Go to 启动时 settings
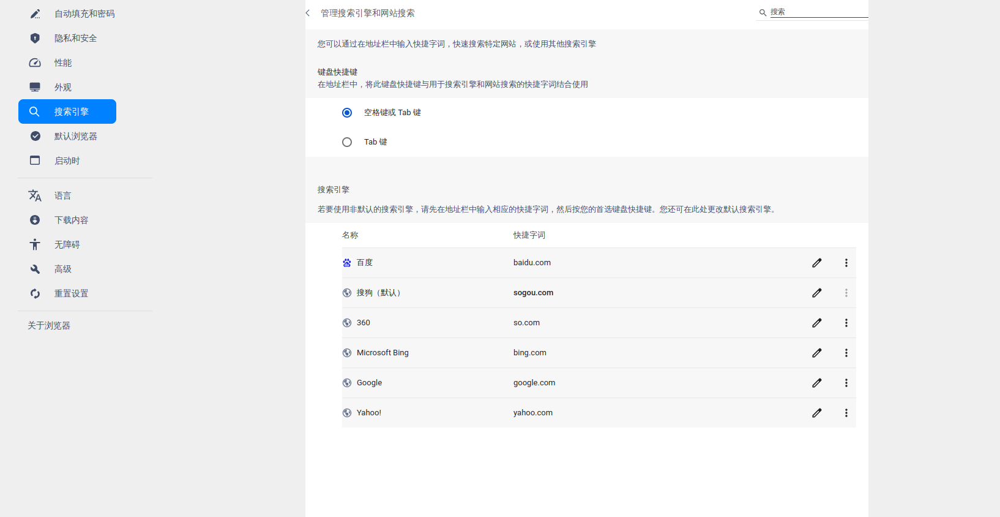The image size is (1000, 517). coord(67,160)
